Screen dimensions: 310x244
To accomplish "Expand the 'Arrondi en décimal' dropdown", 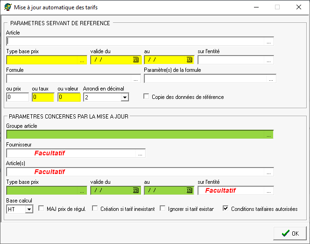I will (124, 97).
